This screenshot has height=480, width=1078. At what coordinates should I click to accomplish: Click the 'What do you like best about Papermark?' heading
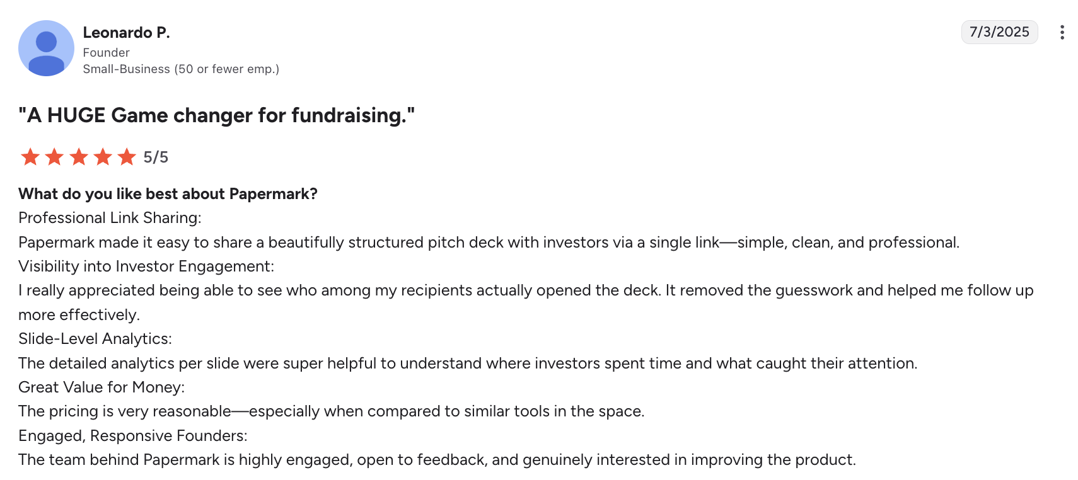(x=168, y=193)
